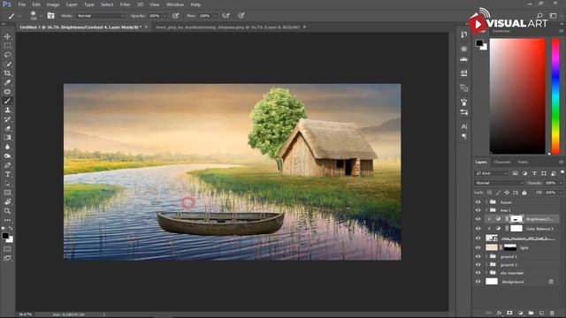The image size is (566, 318).
Task: Create a new group folder icon
Action: (x=531, y=313)
